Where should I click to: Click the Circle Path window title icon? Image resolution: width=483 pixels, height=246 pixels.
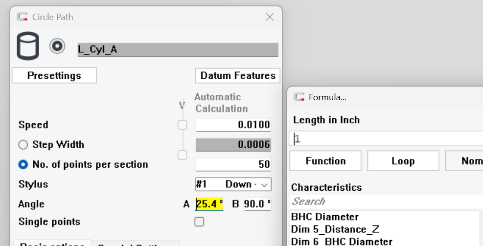(22, 17)
